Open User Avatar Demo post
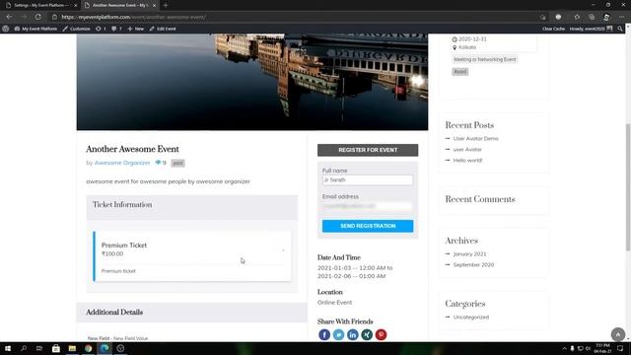Viewport: 631px width, 355px height. coord(475,138)
